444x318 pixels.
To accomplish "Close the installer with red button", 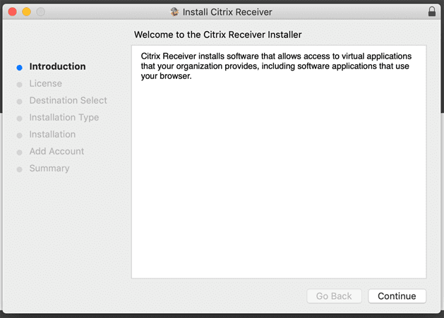I will click(13, 12).
